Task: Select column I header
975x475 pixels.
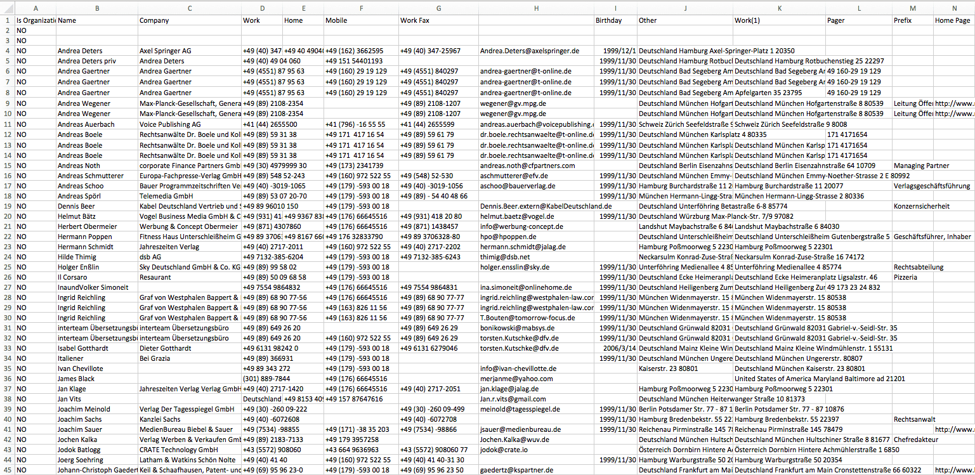Action: tap(615, 8)
